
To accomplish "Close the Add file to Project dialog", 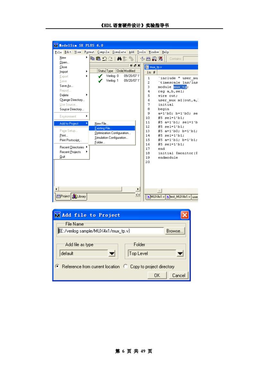I will click(x=185, y=215).
